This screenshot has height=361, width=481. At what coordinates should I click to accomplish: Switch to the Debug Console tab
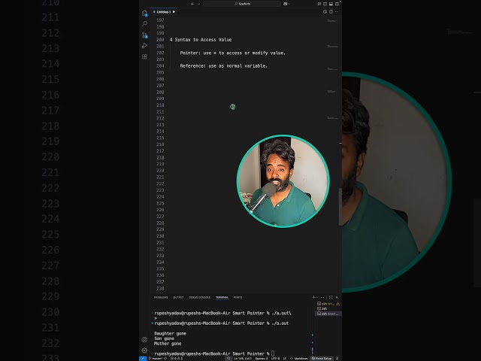point(199,297)
